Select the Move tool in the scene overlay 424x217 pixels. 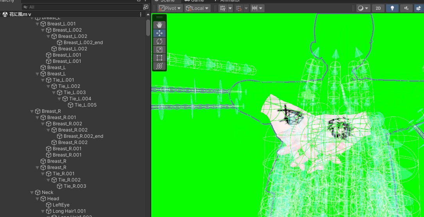click(159, 33)
